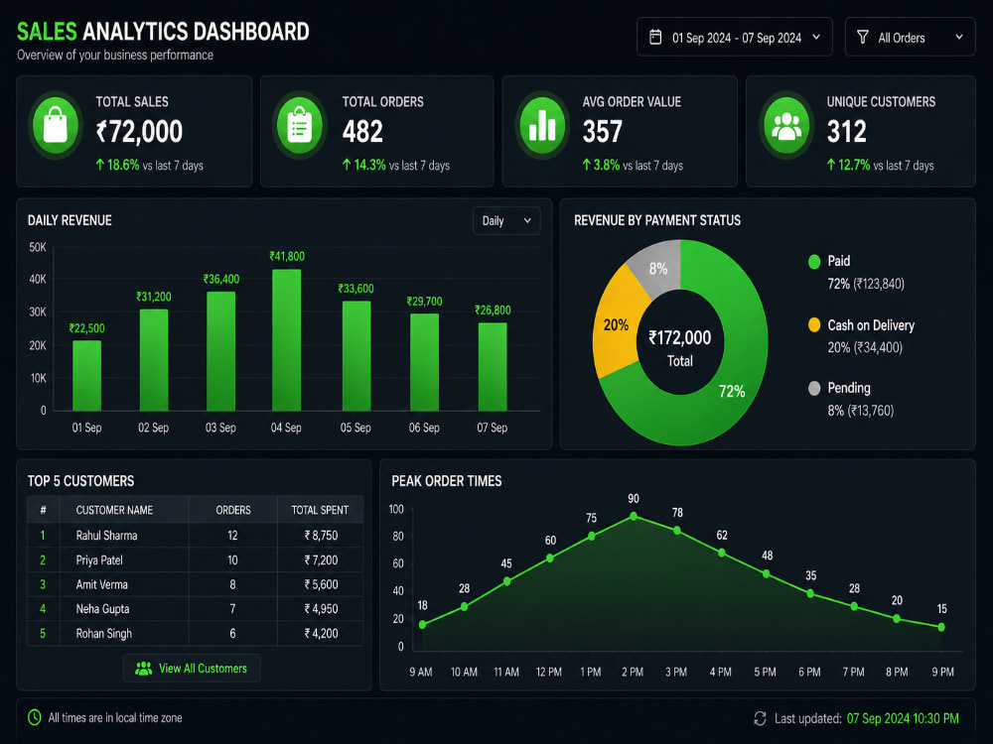
Task: Click the yellow 20% donut segment
Action: (x=615, y=325)
